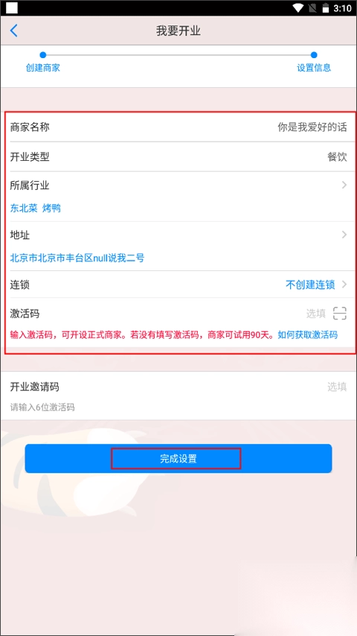Expand the 所属行业 chevron
357x636 pixels.
[344, 185]
